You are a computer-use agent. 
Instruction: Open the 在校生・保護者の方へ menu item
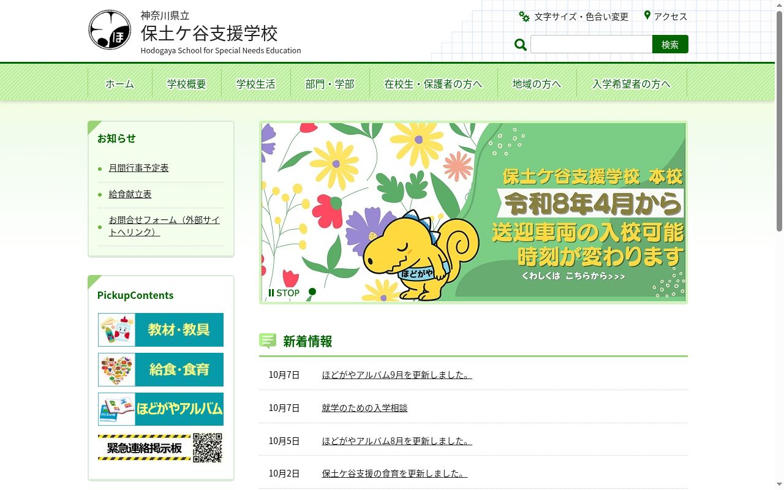click(x=434, y=84)
